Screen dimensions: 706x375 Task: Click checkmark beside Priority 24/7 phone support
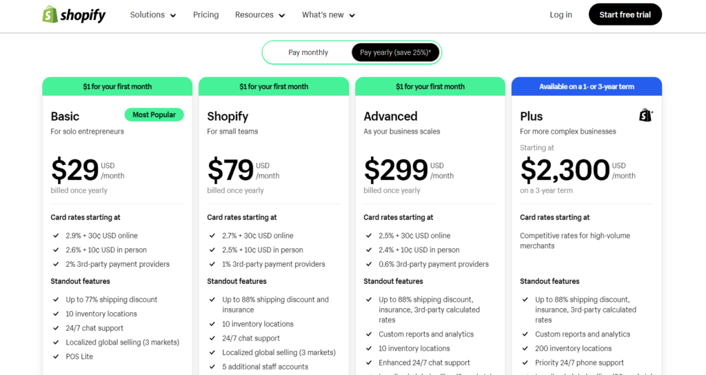click(525, 363)
